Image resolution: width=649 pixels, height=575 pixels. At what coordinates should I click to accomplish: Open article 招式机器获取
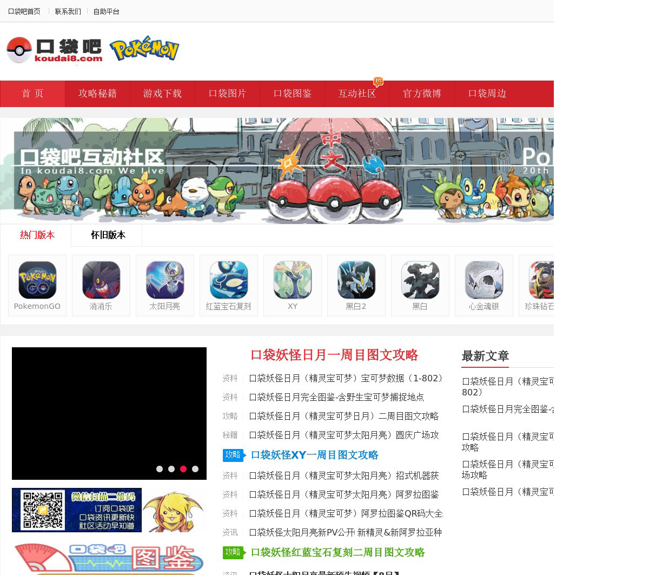(x=344, y=475)
